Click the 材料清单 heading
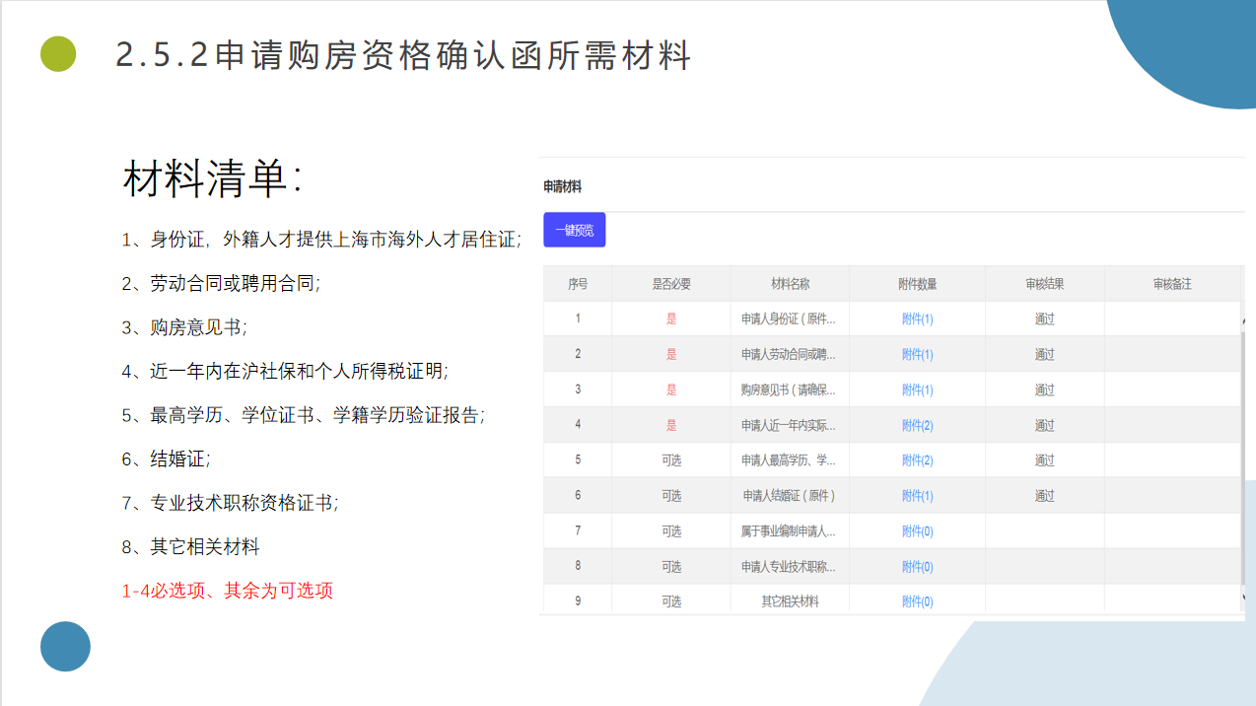Screen dimensions: 1256x706 213,179
